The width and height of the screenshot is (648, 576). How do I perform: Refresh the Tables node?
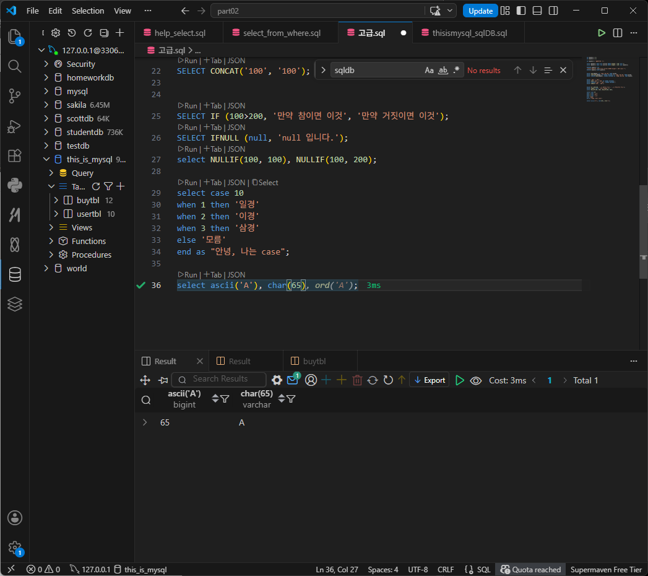[x=96, y=186]
